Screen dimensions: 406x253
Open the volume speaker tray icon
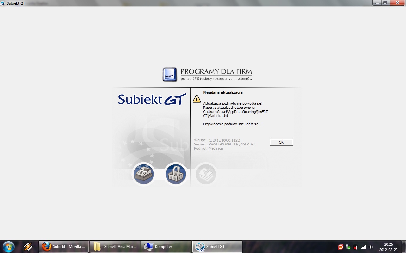click(x=371, y=247)
